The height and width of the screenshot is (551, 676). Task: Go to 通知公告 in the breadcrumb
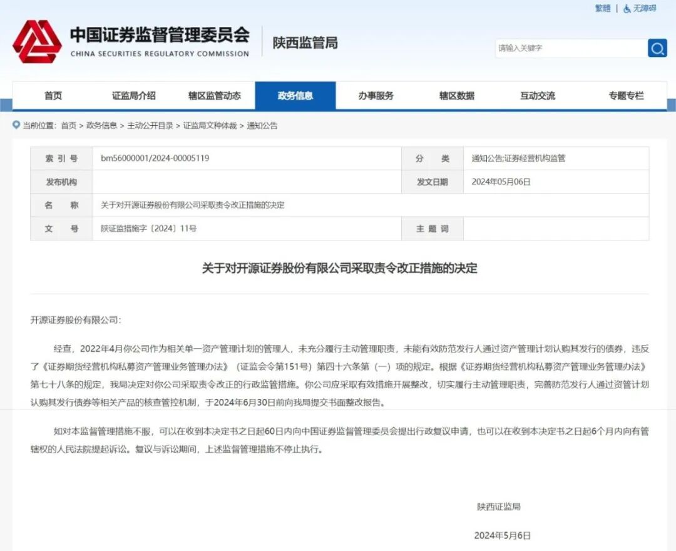point(262,125)
